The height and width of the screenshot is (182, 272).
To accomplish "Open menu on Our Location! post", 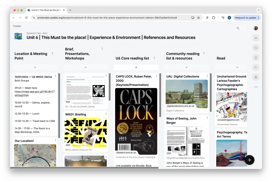I will point(56,140).
